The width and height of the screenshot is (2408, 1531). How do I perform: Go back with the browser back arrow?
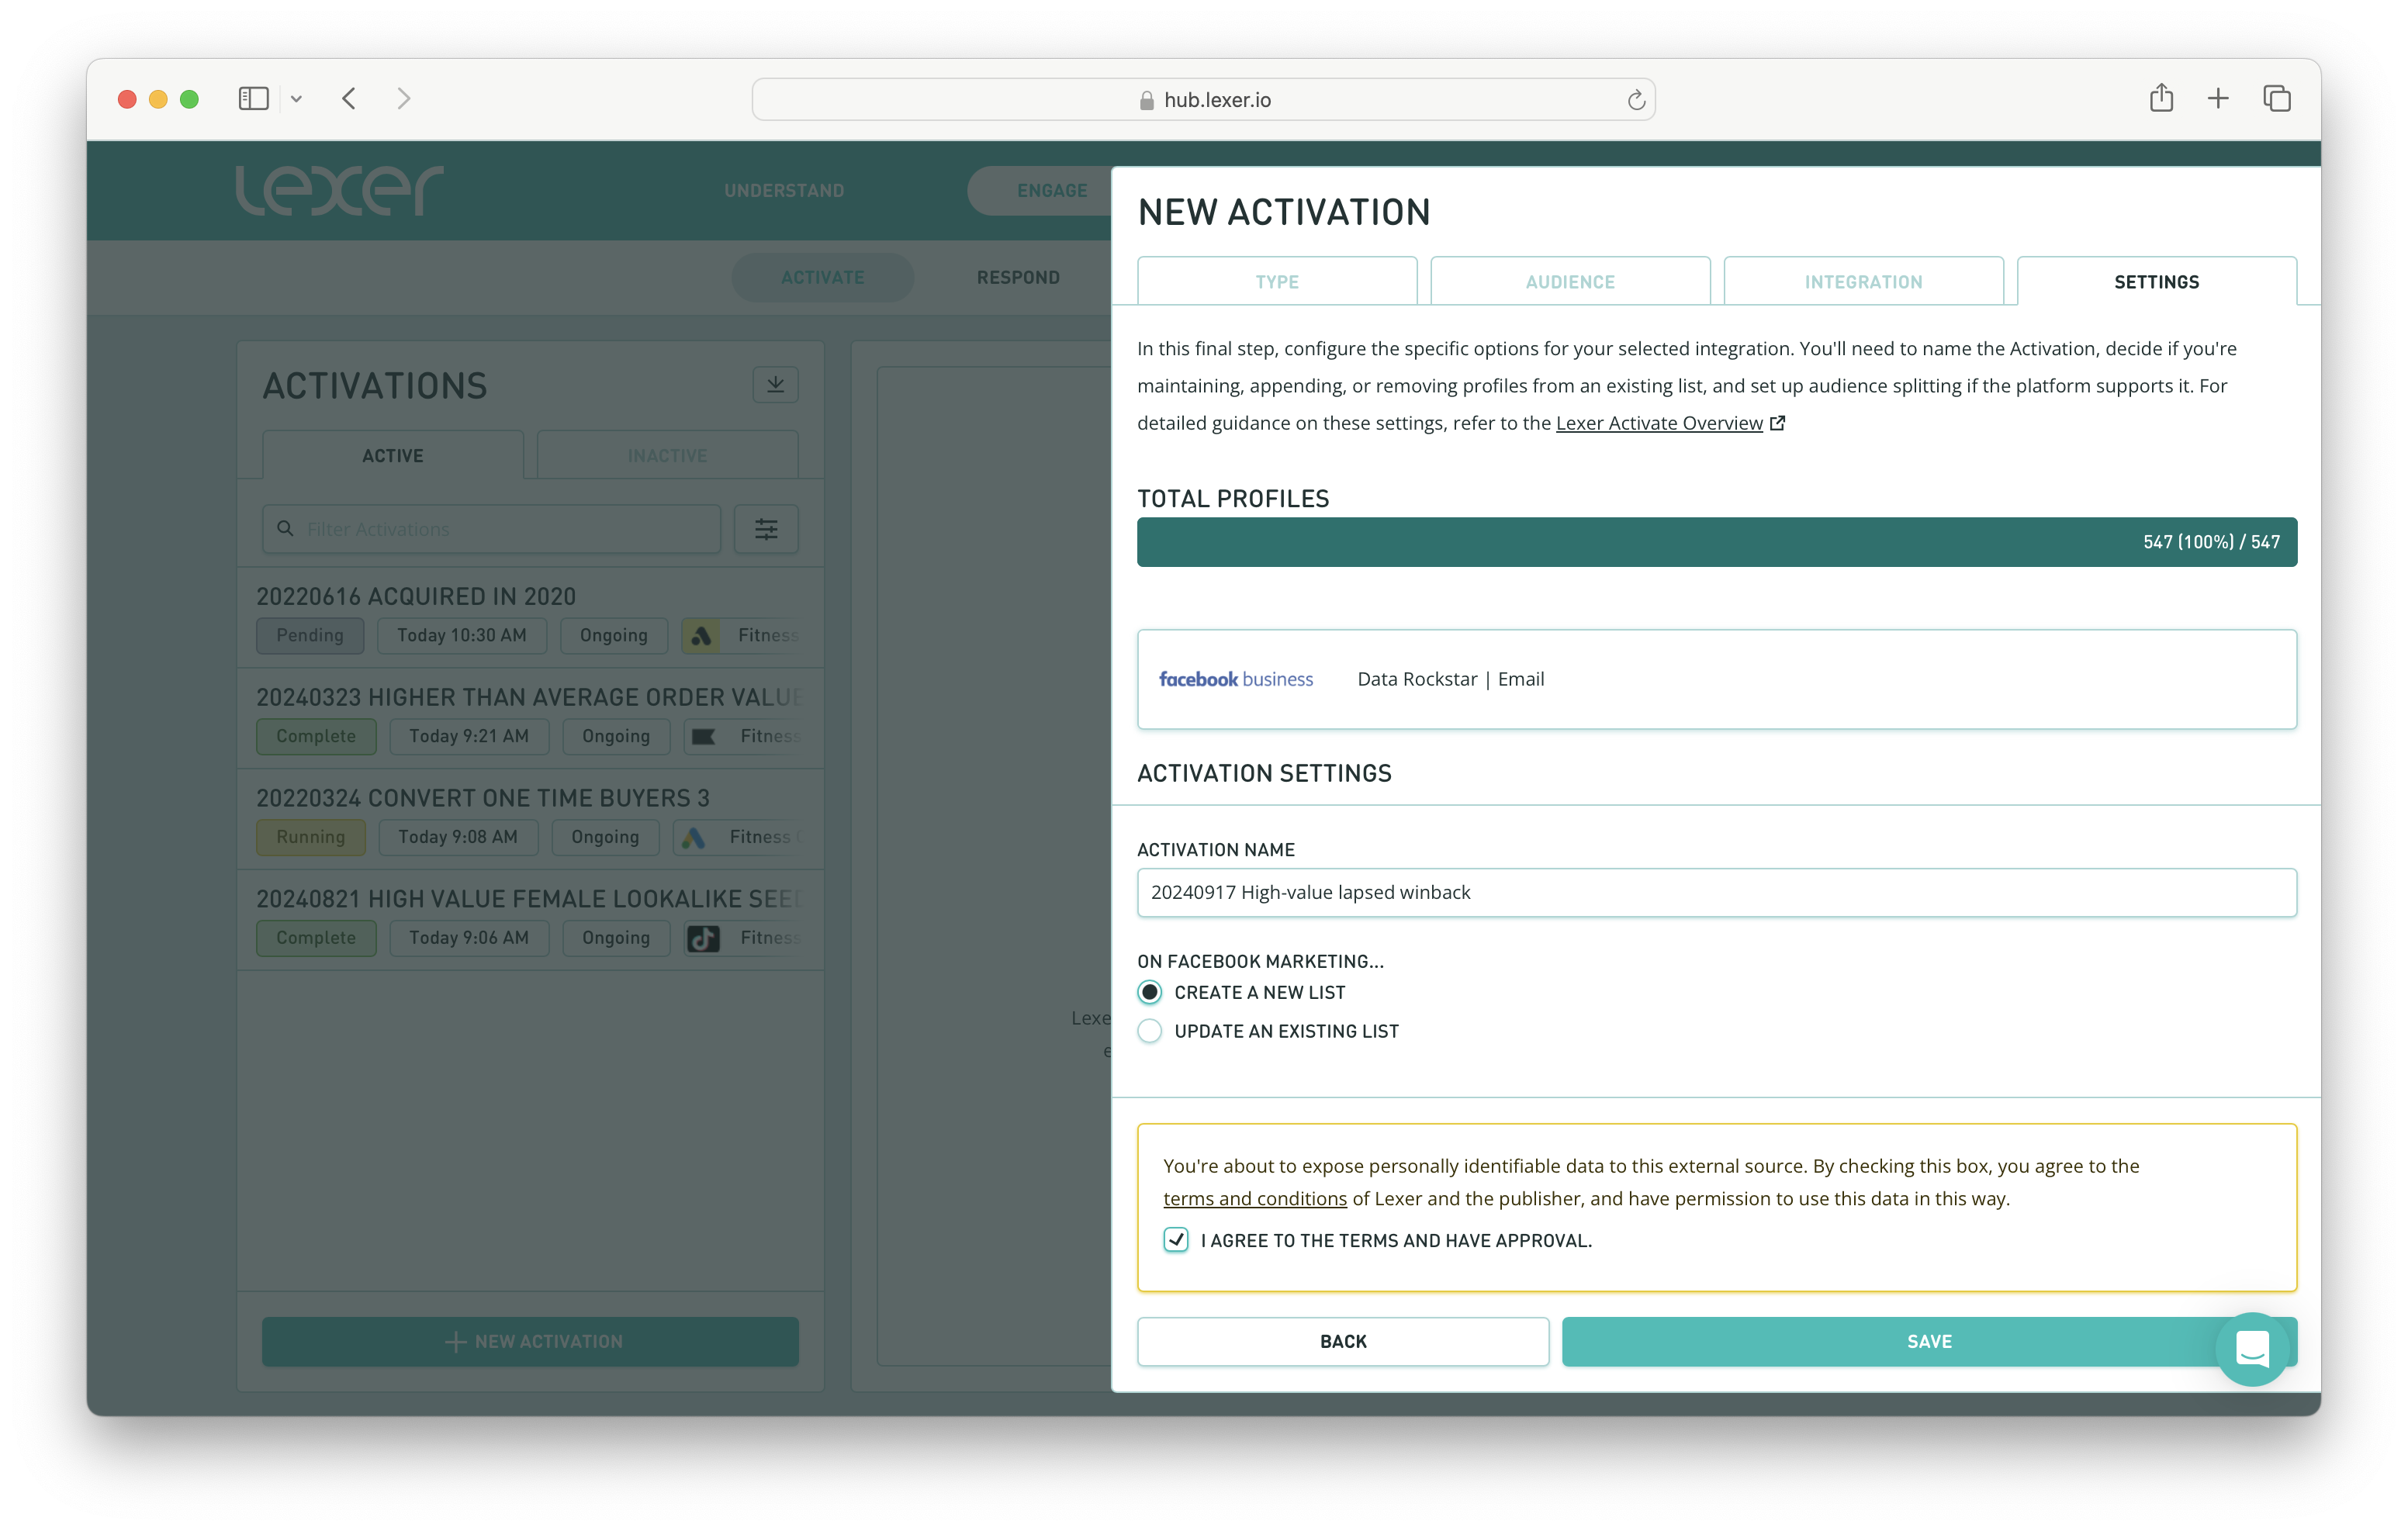pos(349,98)
